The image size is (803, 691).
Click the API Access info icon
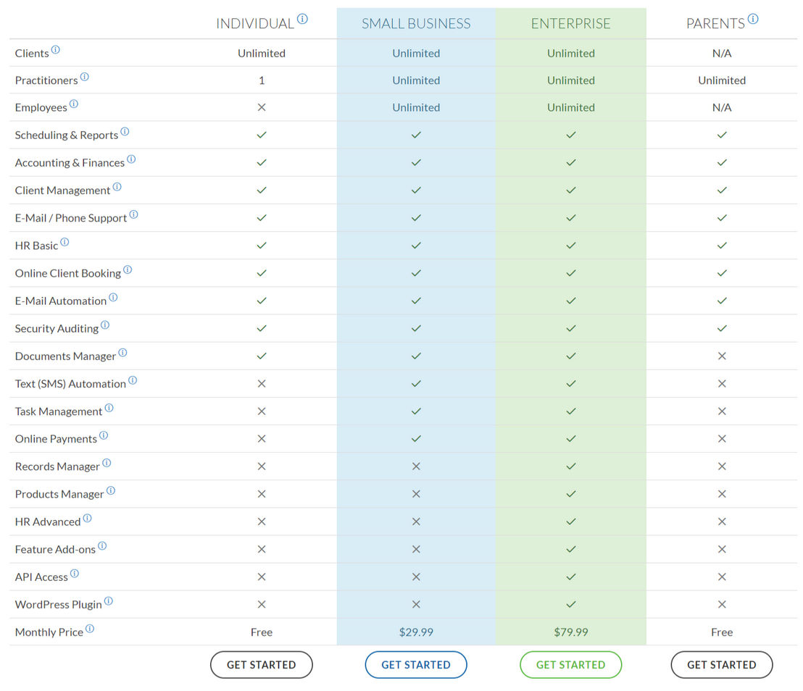[74, 574]
